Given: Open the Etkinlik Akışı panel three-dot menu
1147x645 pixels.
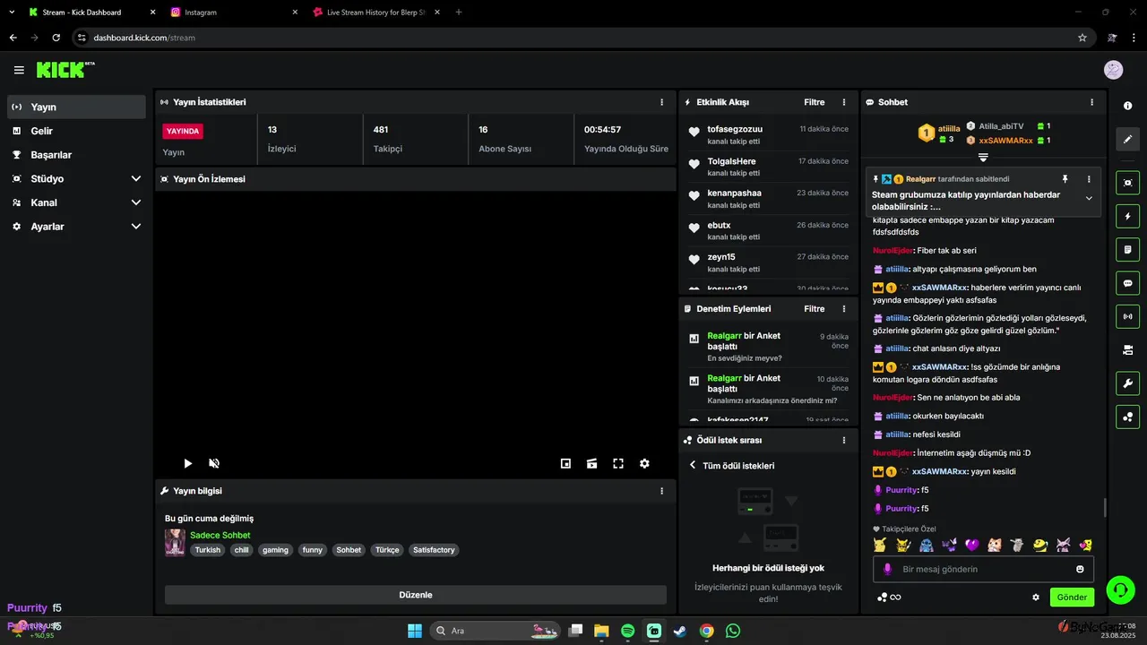Looking at the screenshot, I should (844, 102).
